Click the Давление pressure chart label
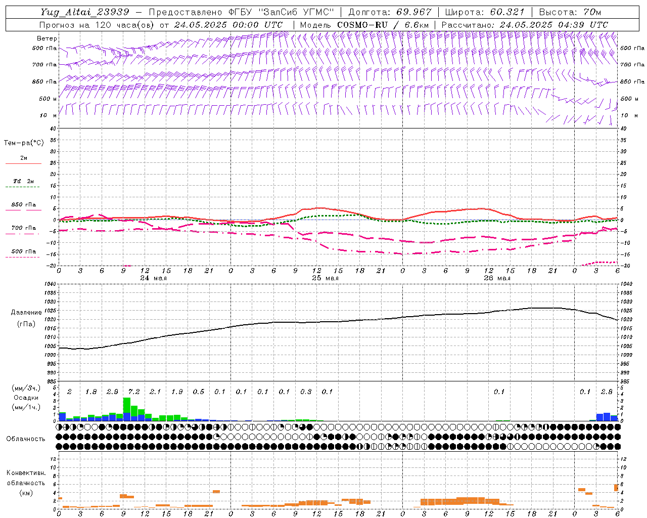 (26, 313)
